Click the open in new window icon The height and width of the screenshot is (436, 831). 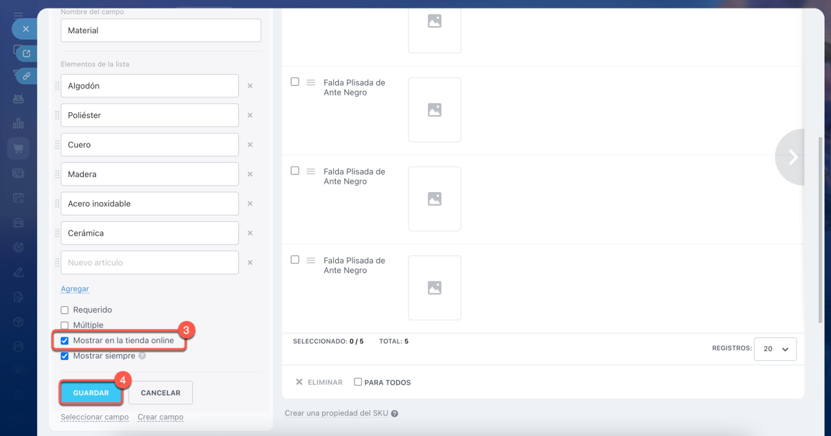pyautogui.click(x=27, y=53)
